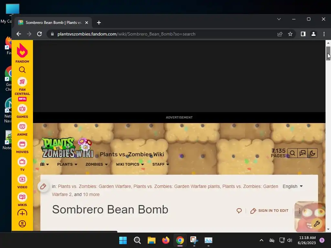Click the wiki search magnifier button
This screenshot has width=331, height=248.
pos(292,153)
